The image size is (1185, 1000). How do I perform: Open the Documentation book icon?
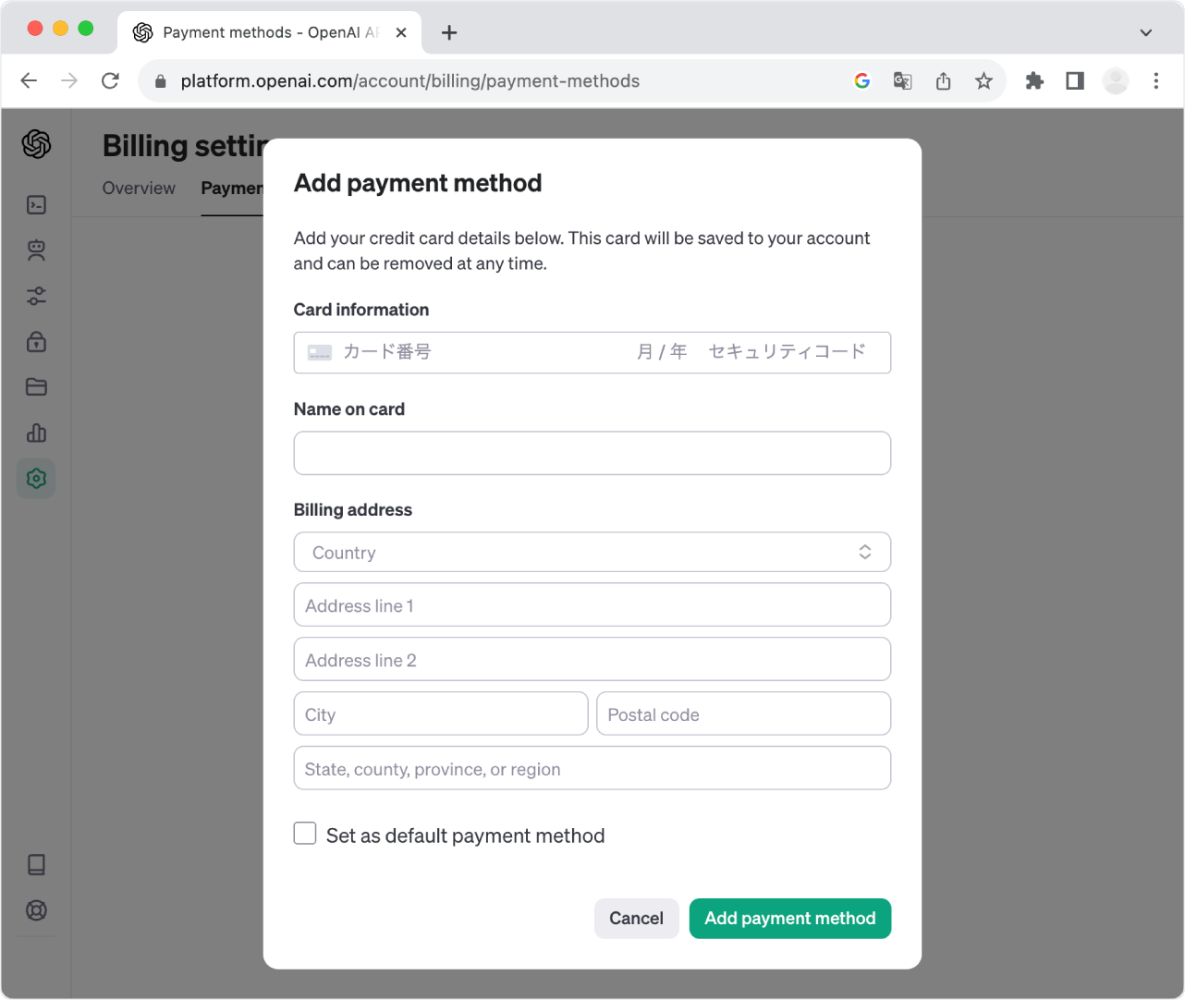36,864
